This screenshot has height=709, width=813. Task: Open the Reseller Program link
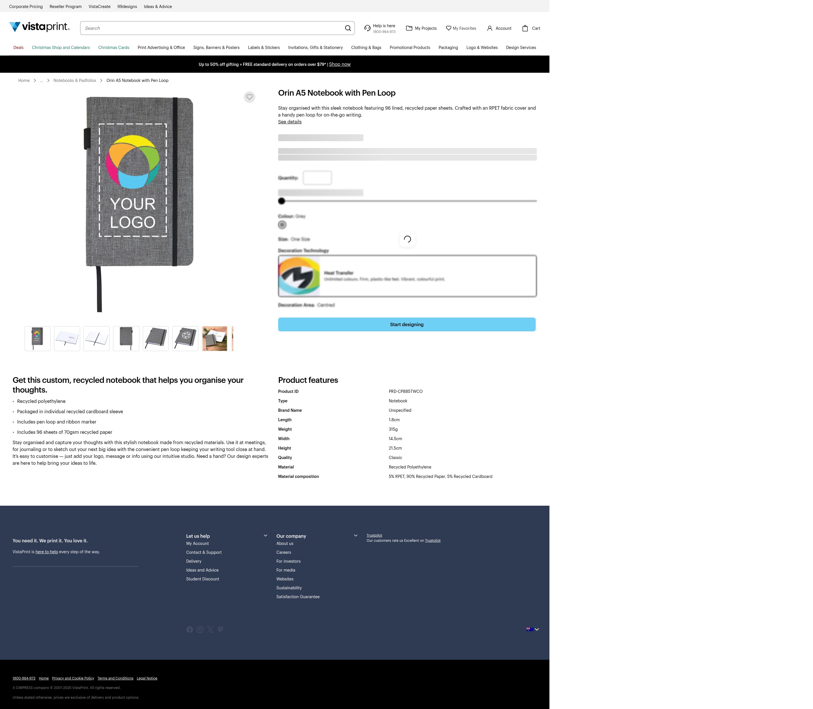[x=66, y=6]
